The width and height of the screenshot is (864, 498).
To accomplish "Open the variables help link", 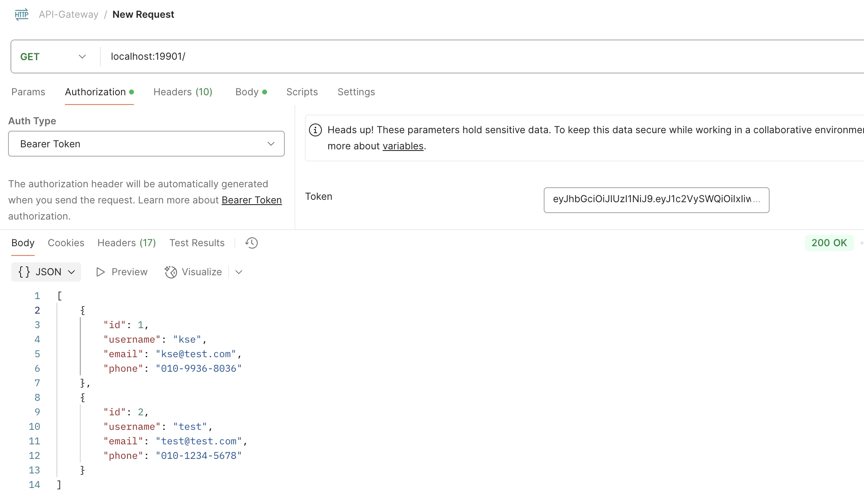I will (x=403, y=146).
